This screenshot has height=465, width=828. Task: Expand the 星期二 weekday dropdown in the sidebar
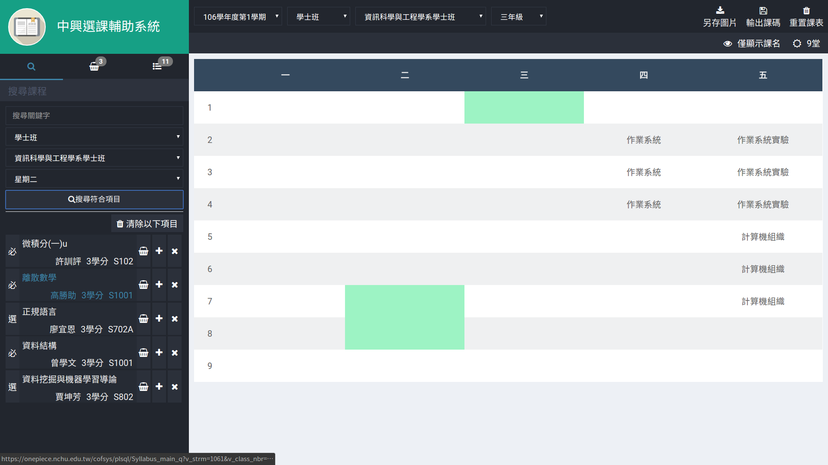click(x=94, y=179)
